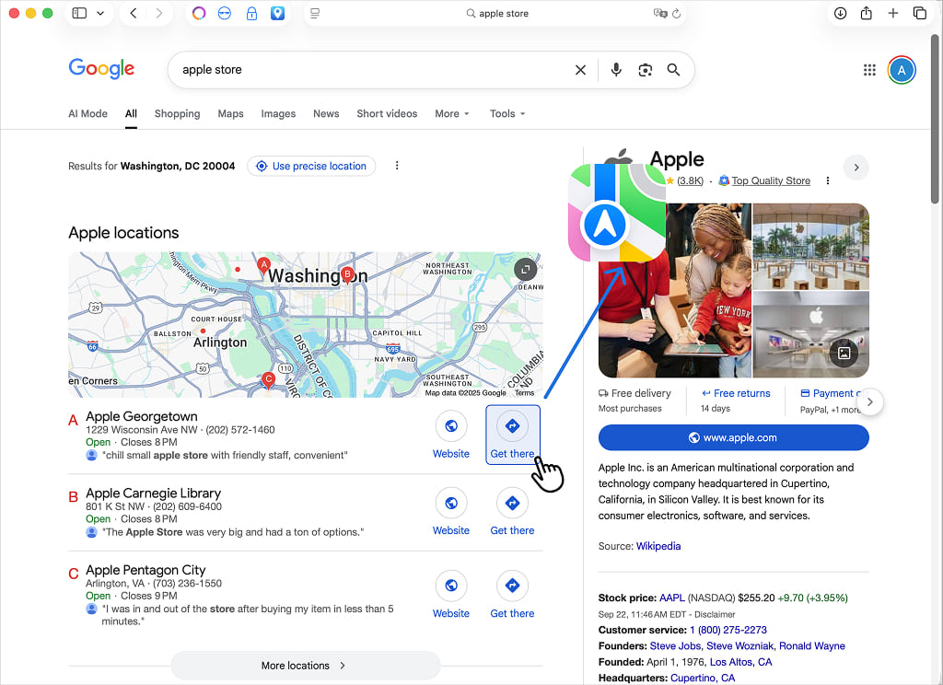Click Get there for Apple Carnegie Library
Image resolution: width=943 pixels, height=685 pixels.
tap(512, 504)
